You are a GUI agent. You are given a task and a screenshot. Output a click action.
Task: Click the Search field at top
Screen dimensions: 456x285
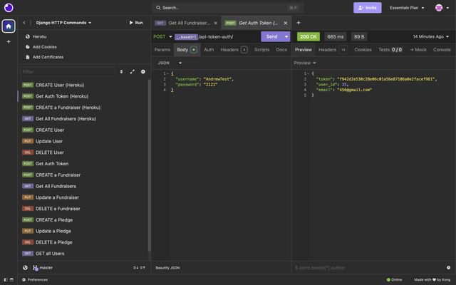coord(227,8)
